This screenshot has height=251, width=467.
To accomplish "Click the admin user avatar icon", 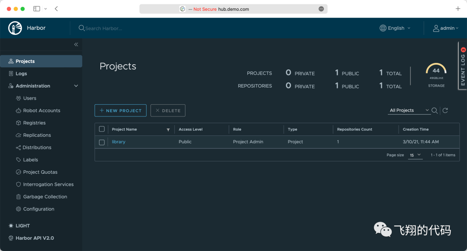I will (436, 28).
